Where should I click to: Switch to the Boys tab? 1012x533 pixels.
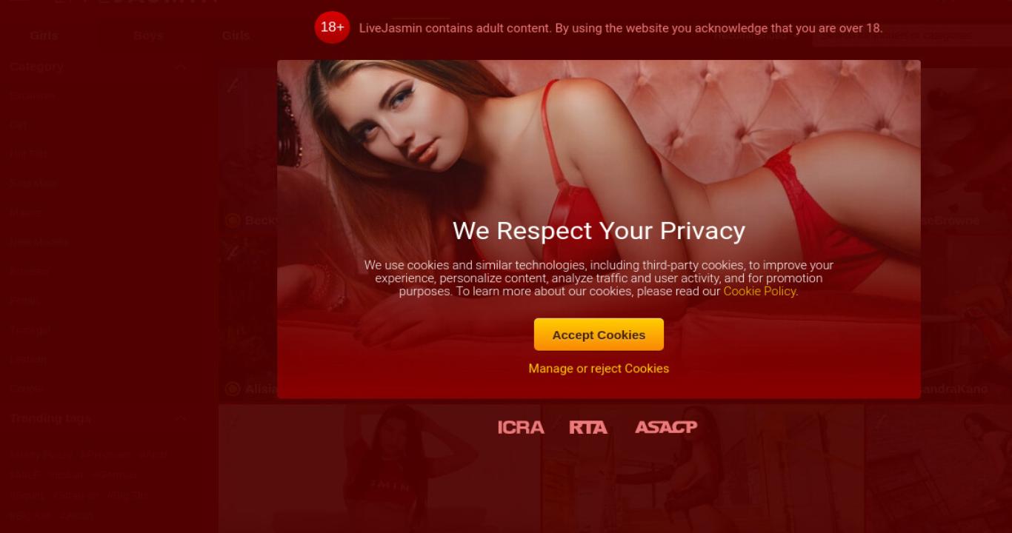pyautogui.click(x=148, y=36)
